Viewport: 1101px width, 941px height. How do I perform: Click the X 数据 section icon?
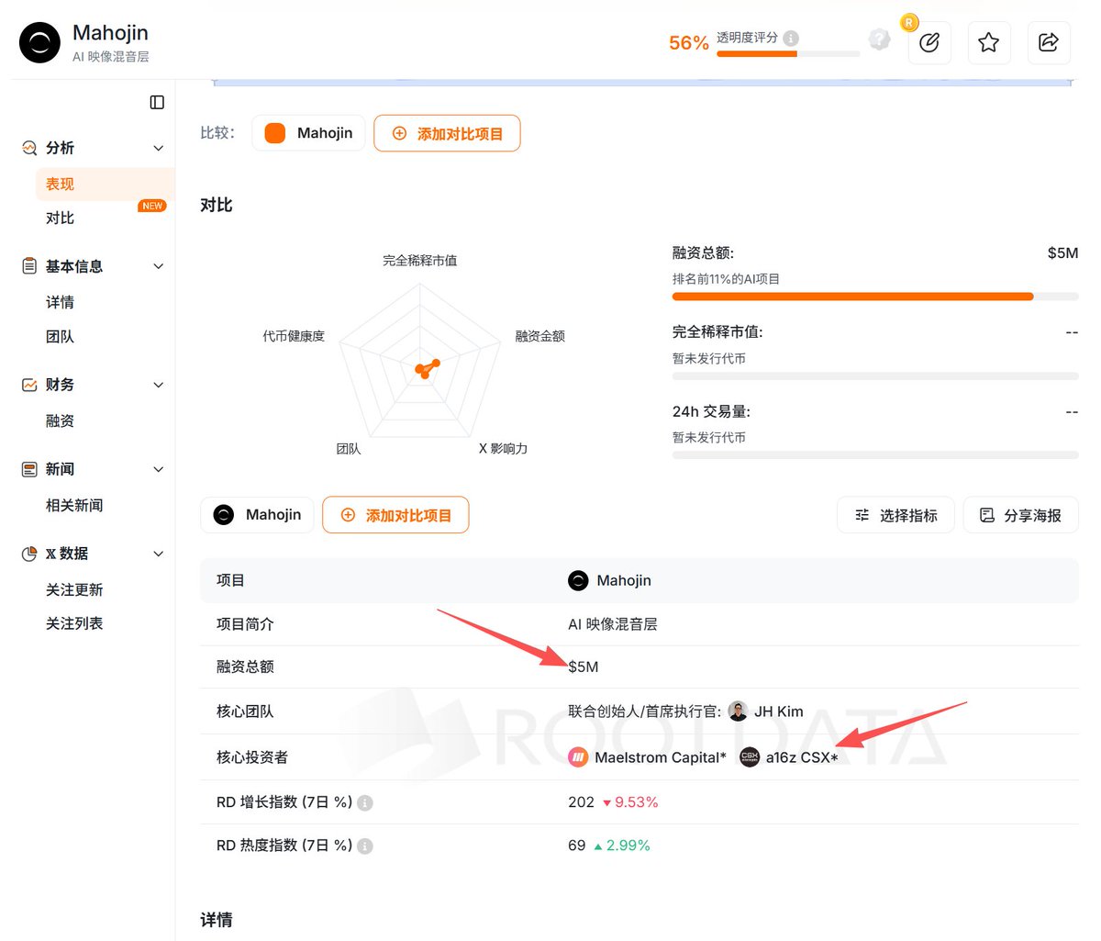point(29,554)
